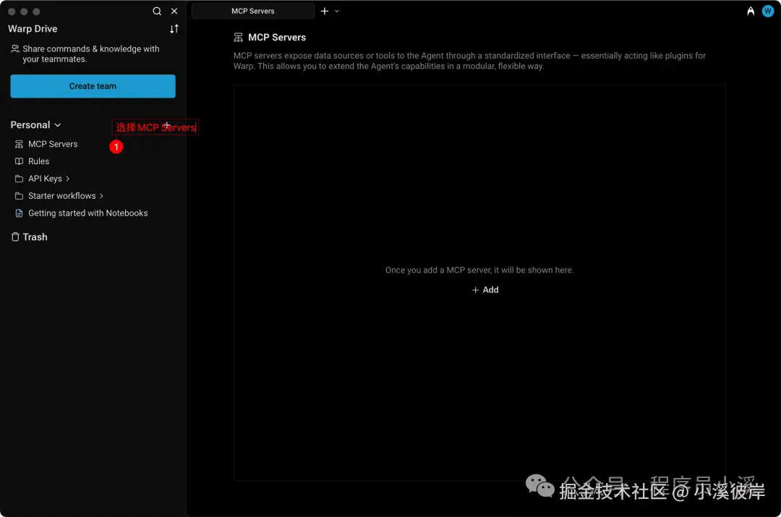Expand the API Keys chevron
Image resolution: width=781 pixels, height=517 pixels.
pos(68,179)
